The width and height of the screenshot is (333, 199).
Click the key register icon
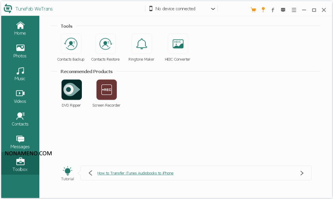click(x=263, y=10)
